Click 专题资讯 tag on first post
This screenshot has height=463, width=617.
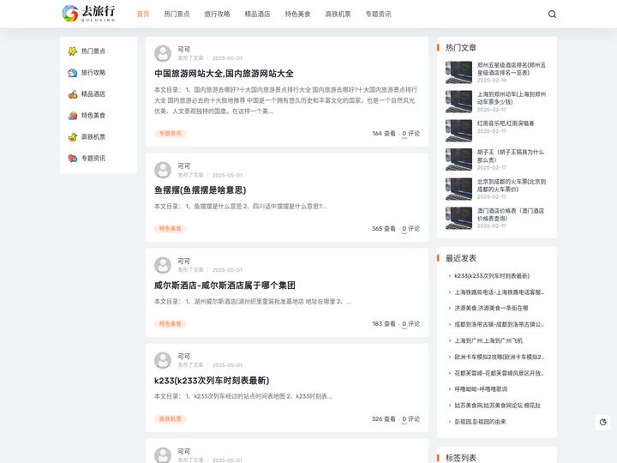pos(170,134)
